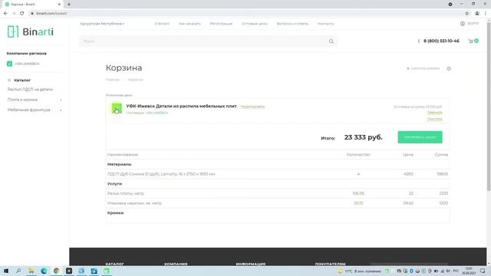Click the Кромки section heading
The image size is (491, 276).
click(x=116, y=213)
